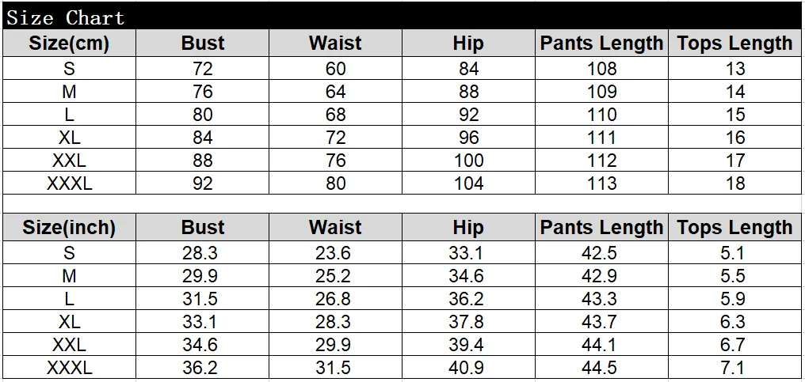This screenshot has width=805, height=382.
Task: Select the cell with value 23.6
Action: (335, 253)
